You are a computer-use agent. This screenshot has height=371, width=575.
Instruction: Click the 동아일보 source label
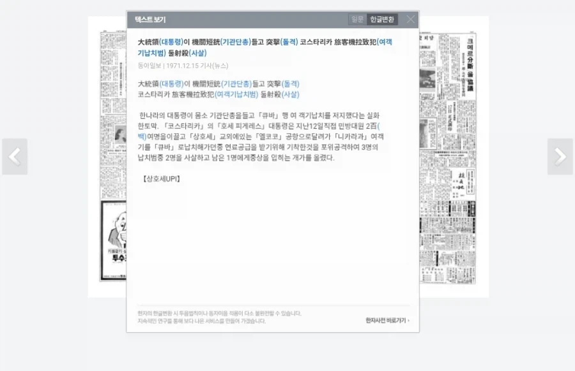[x=149, y=66]
